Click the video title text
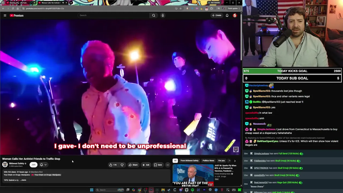Screen dimensions: 343x193 31,159
